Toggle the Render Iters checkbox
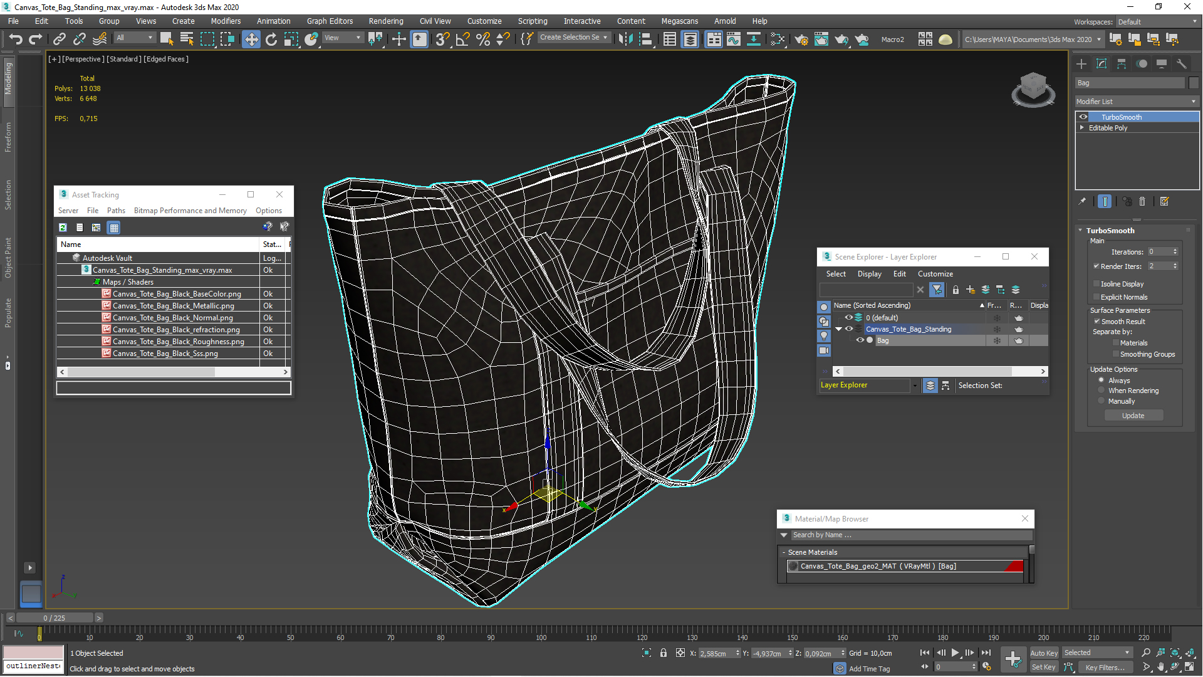The image size is (1203, 677). tap(1096, 266)
